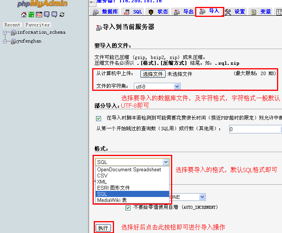Click the yufenghan database icon
282x233 pixels.
coord(14,41)
